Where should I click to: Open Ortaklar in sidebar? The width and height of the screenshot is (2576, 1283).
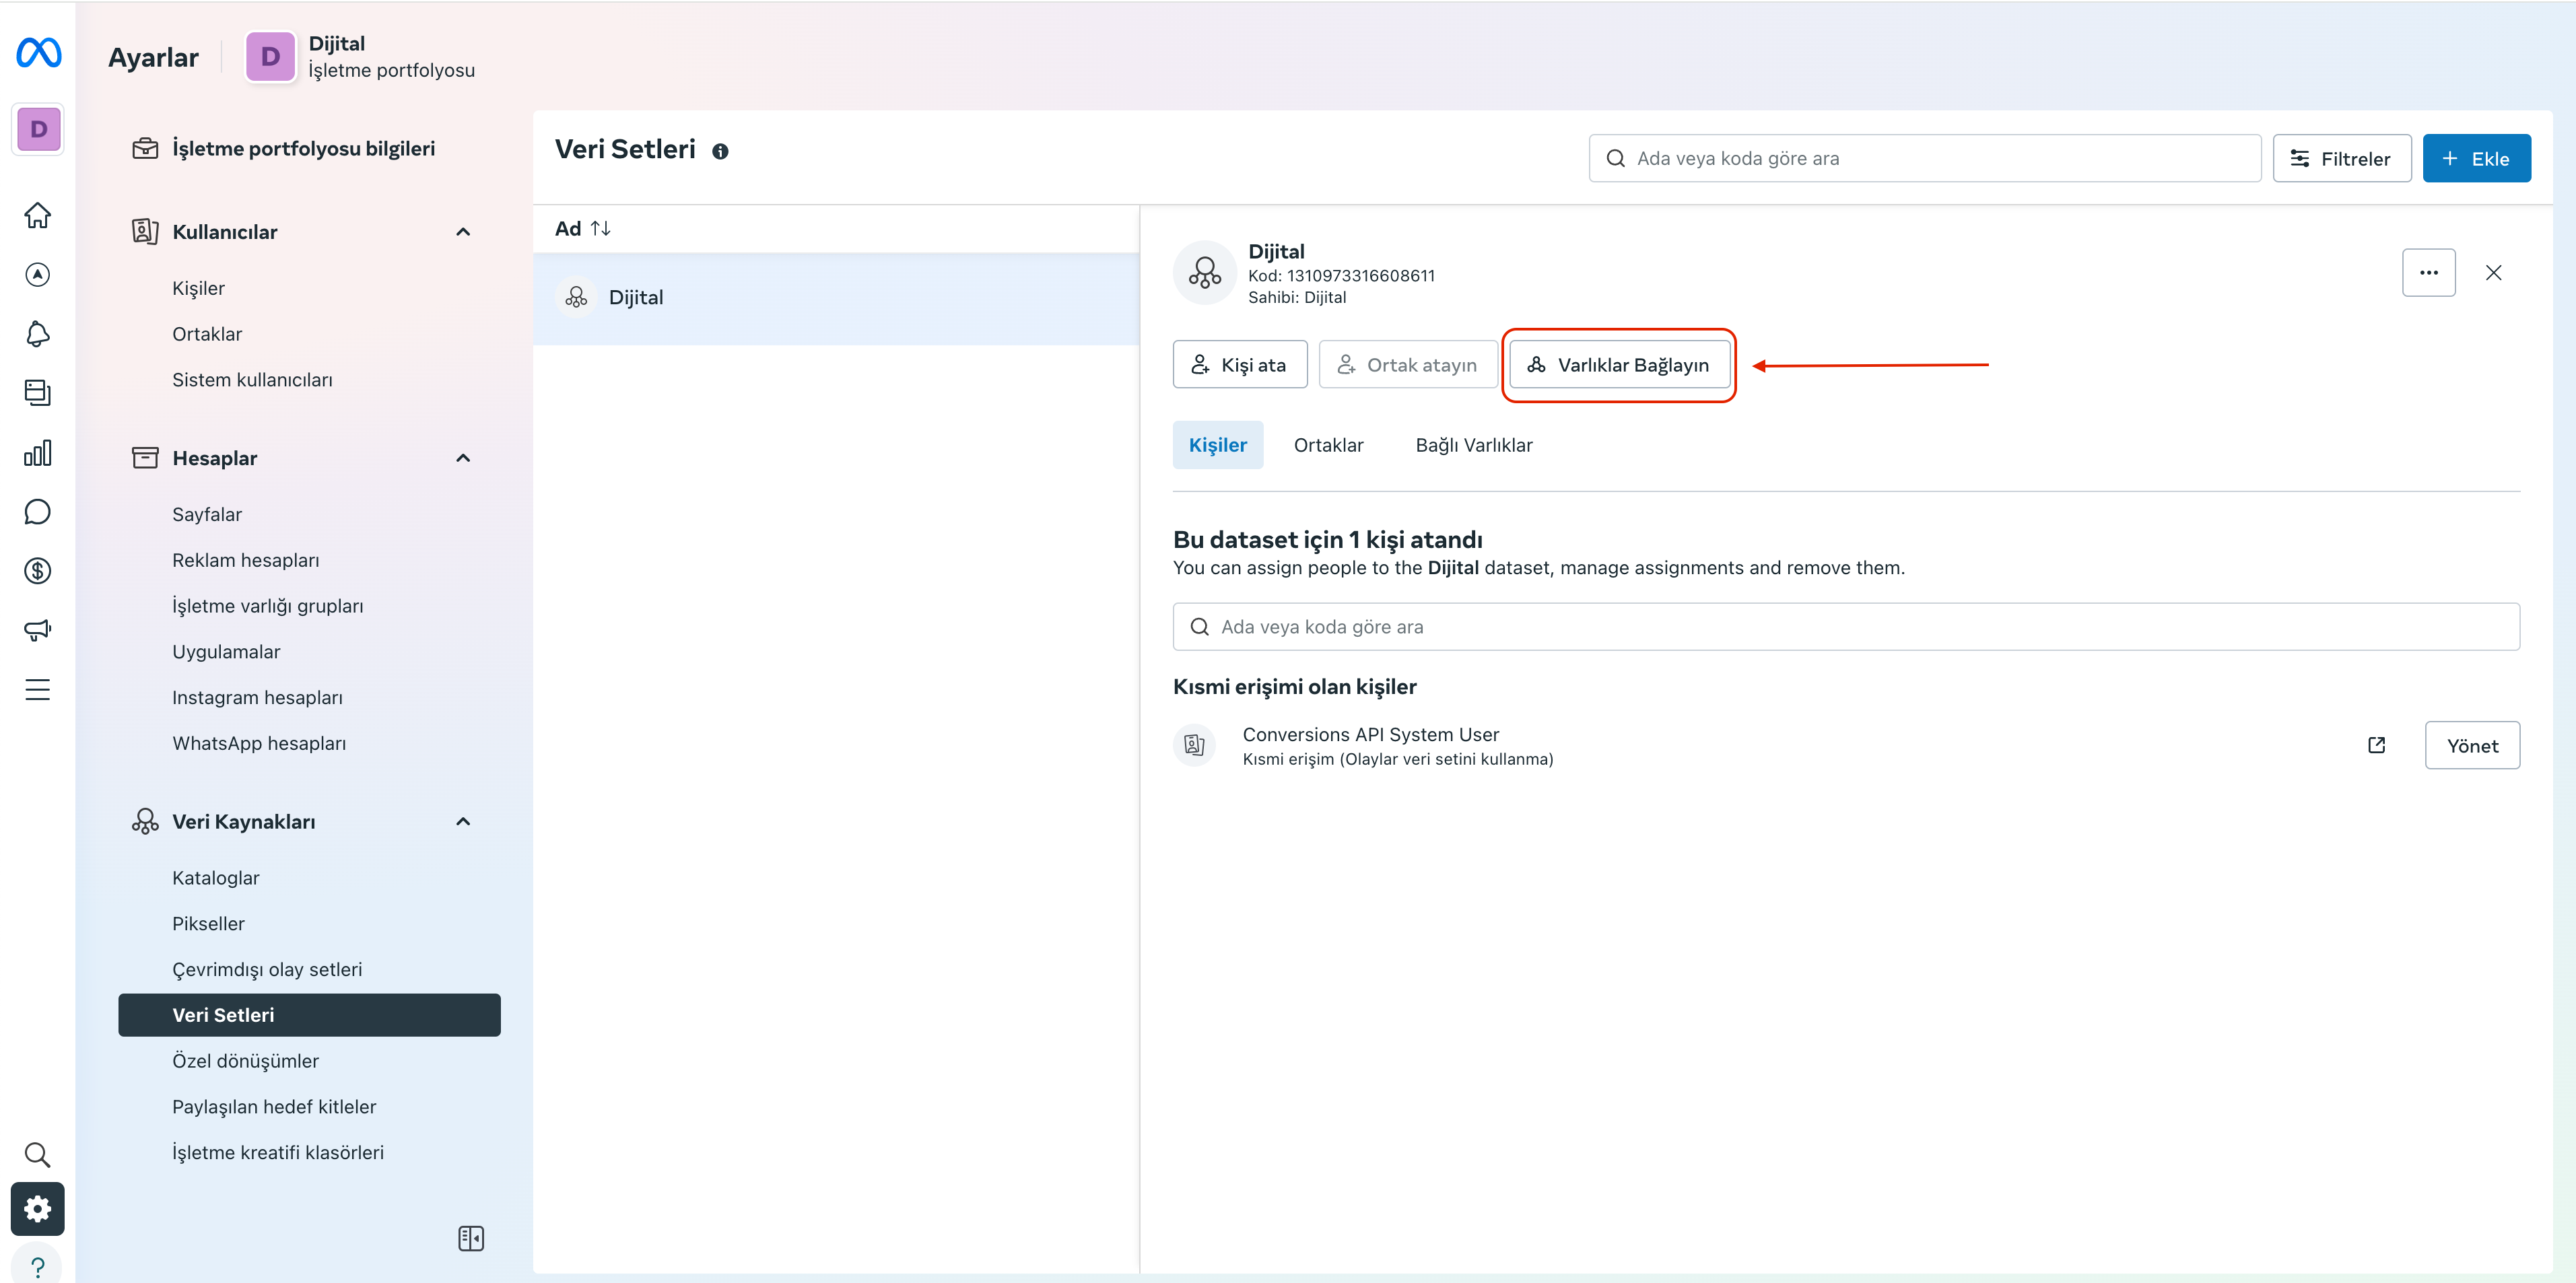tap(207, 334)
